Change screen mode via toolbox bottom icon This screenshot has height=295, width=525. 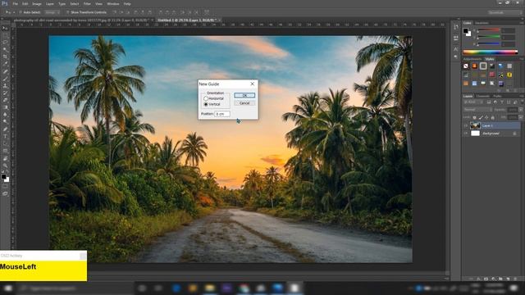tap(5, 193)
